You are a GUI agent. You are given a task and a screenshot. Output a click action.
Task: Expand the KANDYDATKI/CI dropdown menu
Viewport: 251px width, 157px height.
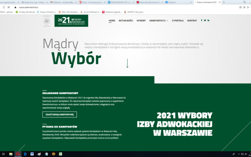pos(159,20)
